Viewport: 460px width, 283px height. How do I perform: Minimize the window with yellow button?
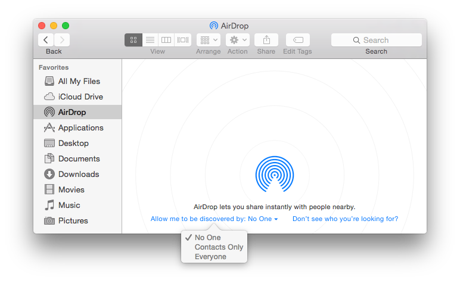click(54, 26)
